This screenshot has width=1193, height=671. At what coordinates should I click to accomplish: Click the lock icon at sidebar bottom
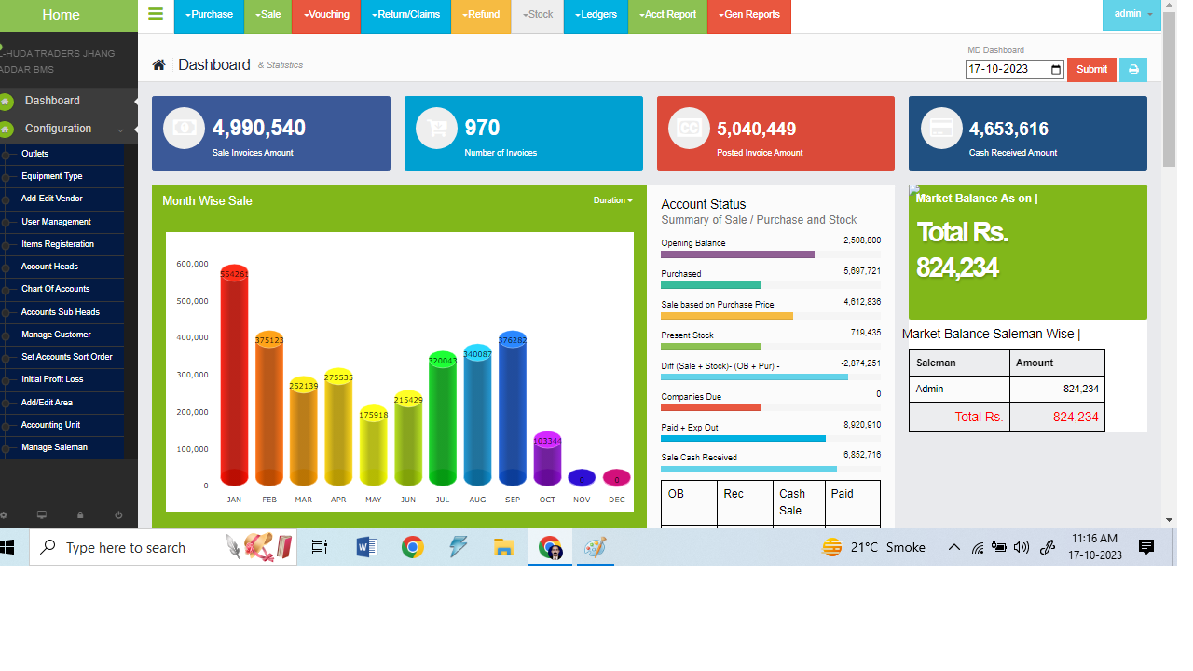80,514
